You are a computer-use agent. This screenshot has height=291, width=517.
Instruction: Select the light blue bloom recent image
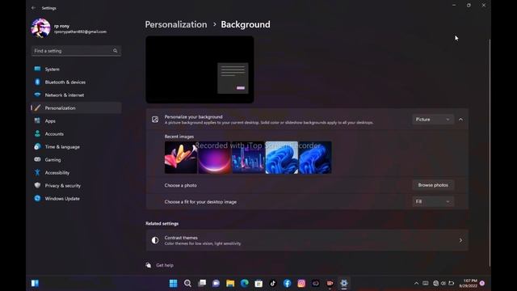(282, 158)
